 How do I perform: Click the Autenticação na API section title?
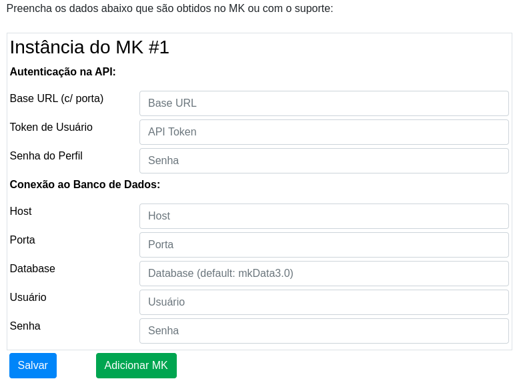[63, 71]
